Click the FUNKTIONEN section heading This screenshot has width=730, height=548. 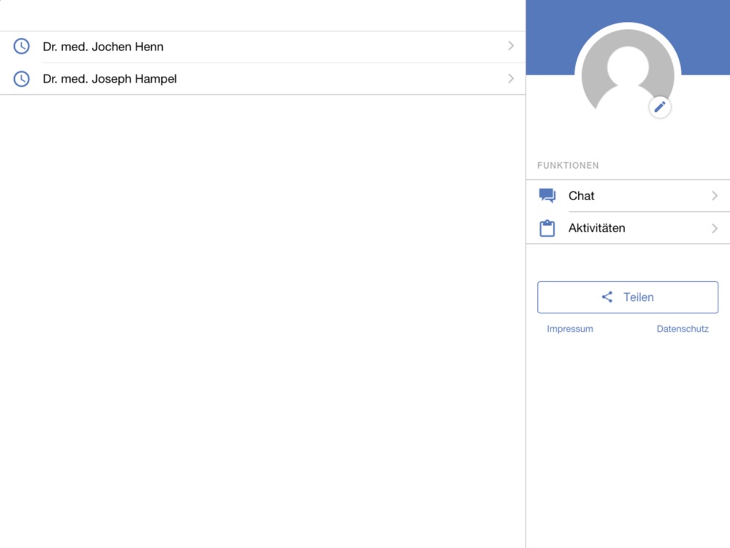(x=568, y=166)
